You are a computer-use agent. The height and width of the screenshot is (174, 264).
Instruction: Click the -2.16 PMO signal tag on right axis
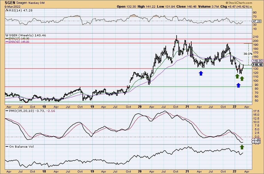[x=256, y=140]
